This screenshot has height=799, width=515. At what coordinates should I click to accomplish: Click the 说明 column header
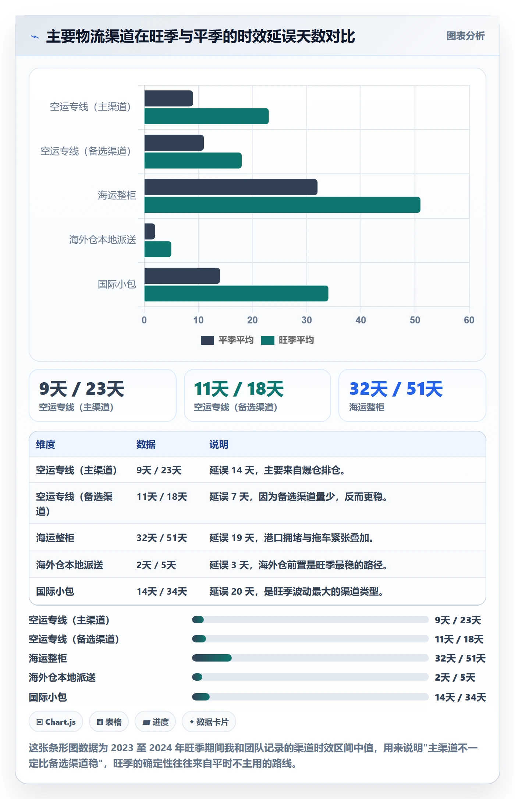[219, 444]
